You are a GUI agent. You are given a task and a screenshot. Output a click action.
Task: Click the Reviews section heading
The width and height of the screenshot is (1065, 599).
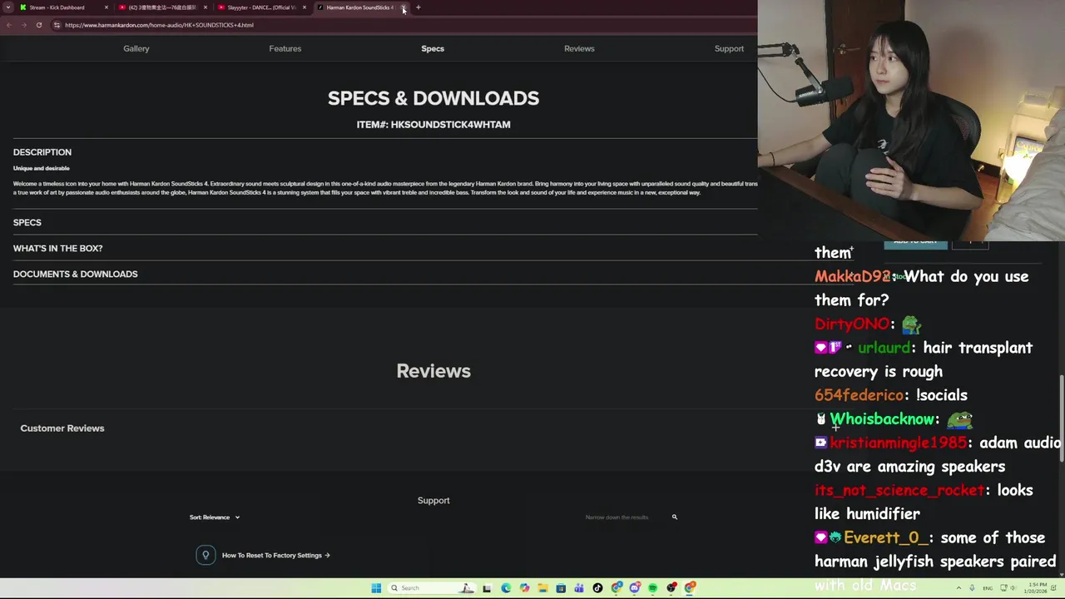tap(433, 371)
